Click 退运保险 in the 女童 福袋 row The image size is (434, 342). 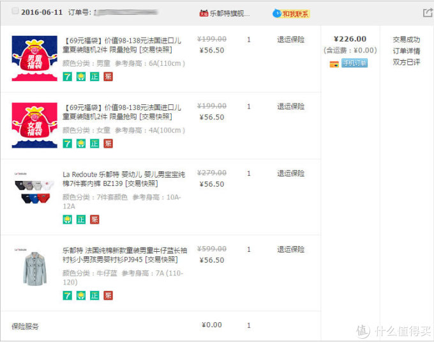(x=291, y=106)
